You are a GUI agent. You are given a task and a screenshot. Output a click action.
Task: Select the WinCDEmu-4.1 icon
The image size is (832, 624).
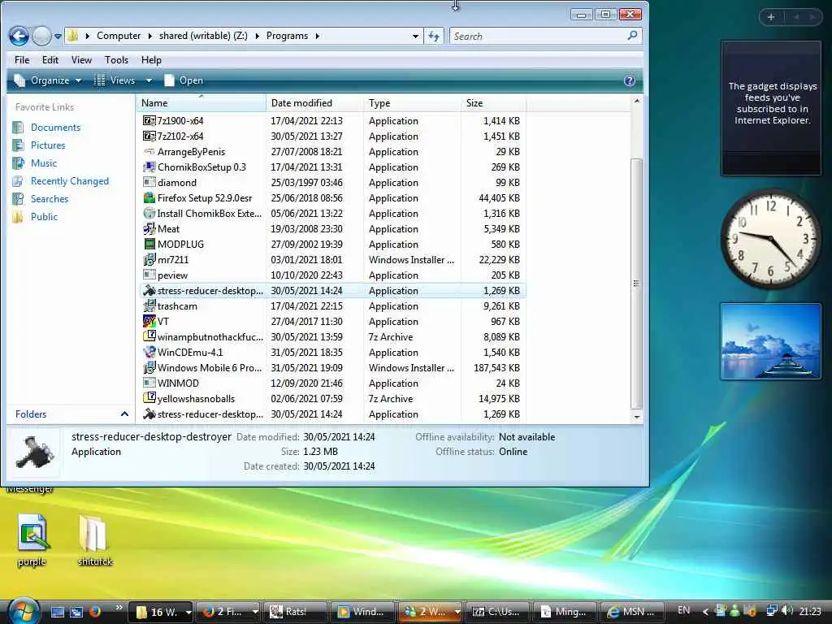coord(149,352)
